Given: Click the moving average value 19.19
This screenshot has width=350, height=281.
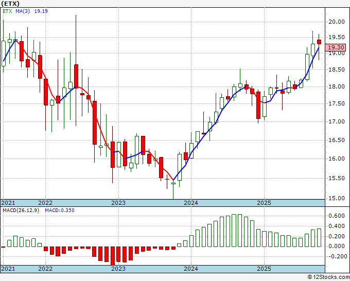Looking at the screenshot, I should (41, 11).
